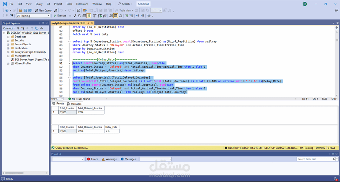Expand the Databases folder
Image resolution: width=340 pixels, height=182 pixels.
click(8, 36)
